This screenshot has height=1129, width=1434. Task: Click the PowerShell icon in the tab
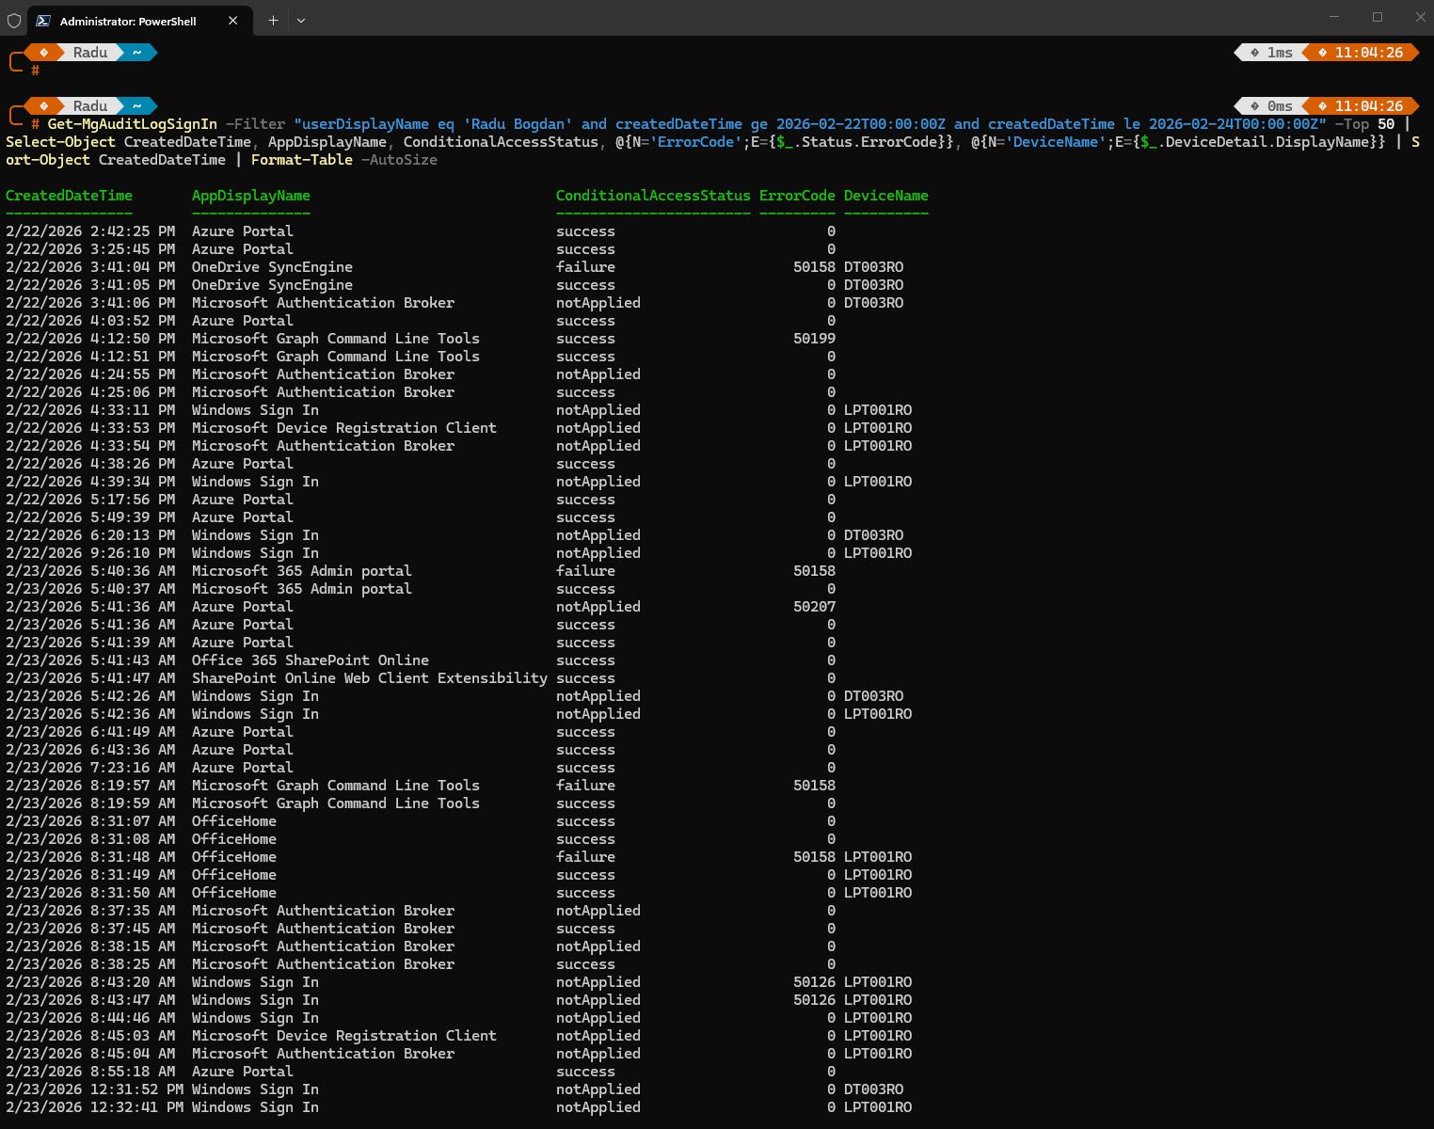tap(43, 21)
